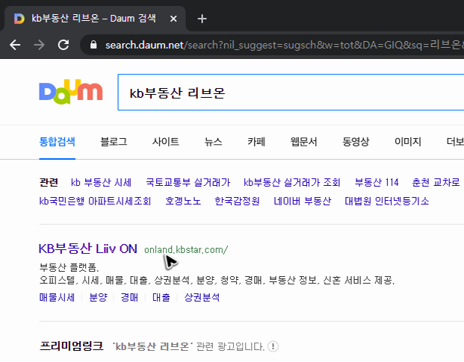Click related search kb국민은행 아파트시세조회
464x362 pixels.
tap(95, 202)
